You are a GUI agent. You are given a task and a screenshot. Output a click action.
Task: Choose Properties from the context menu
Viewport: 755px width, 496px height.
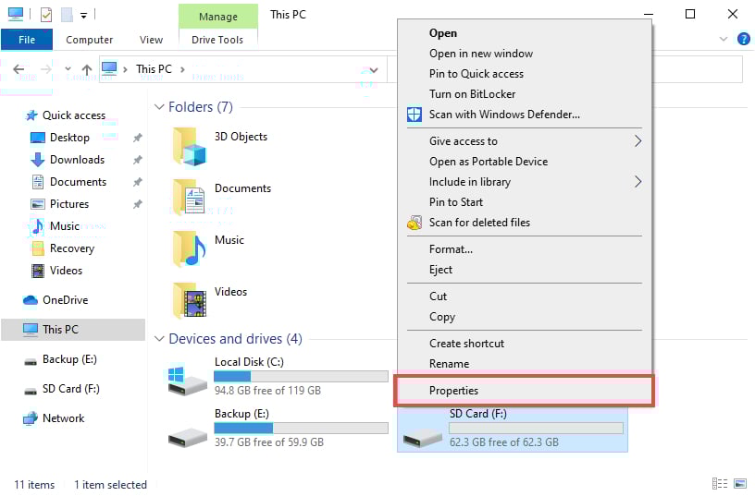click(453, 391)
